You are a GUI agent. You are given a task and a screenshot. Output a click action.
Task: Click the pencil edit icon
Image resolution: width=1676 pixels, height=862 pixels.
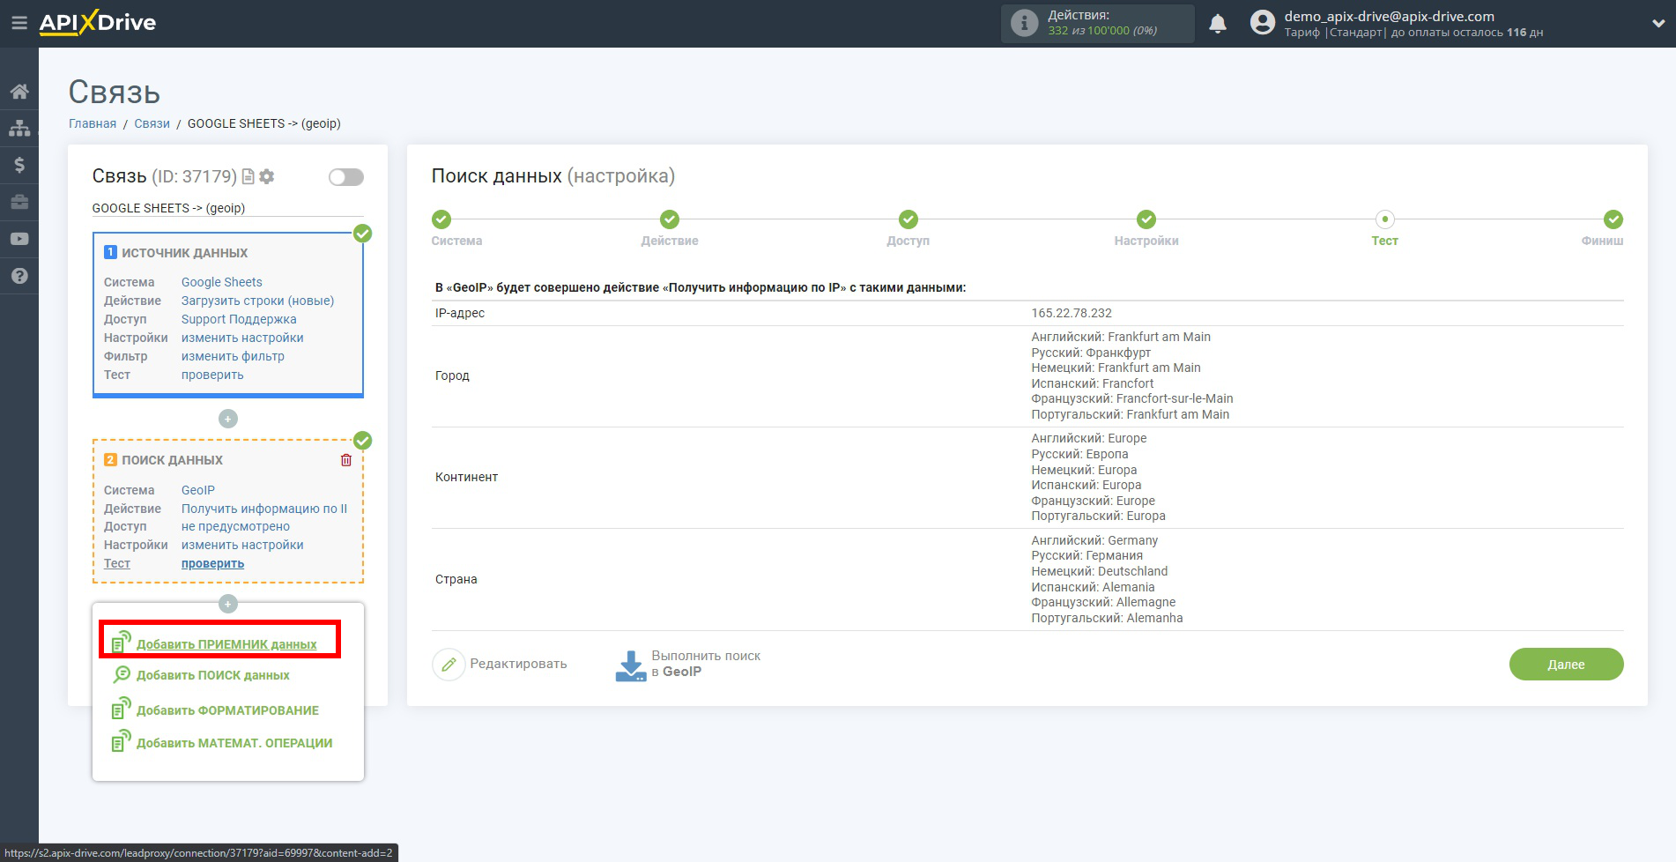(449, 664)
